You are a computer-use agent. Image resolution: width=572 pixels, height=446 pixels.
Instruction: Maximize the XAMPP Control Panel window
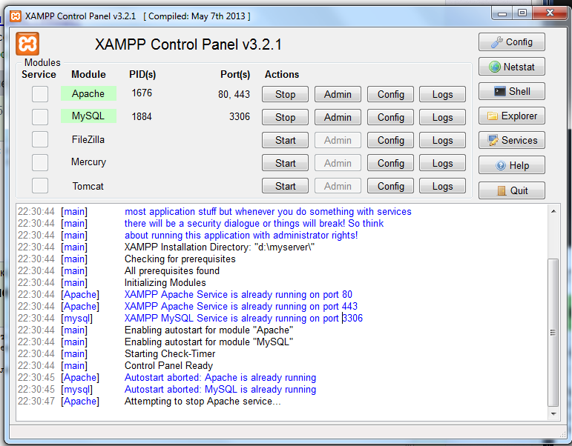(522, 13)
